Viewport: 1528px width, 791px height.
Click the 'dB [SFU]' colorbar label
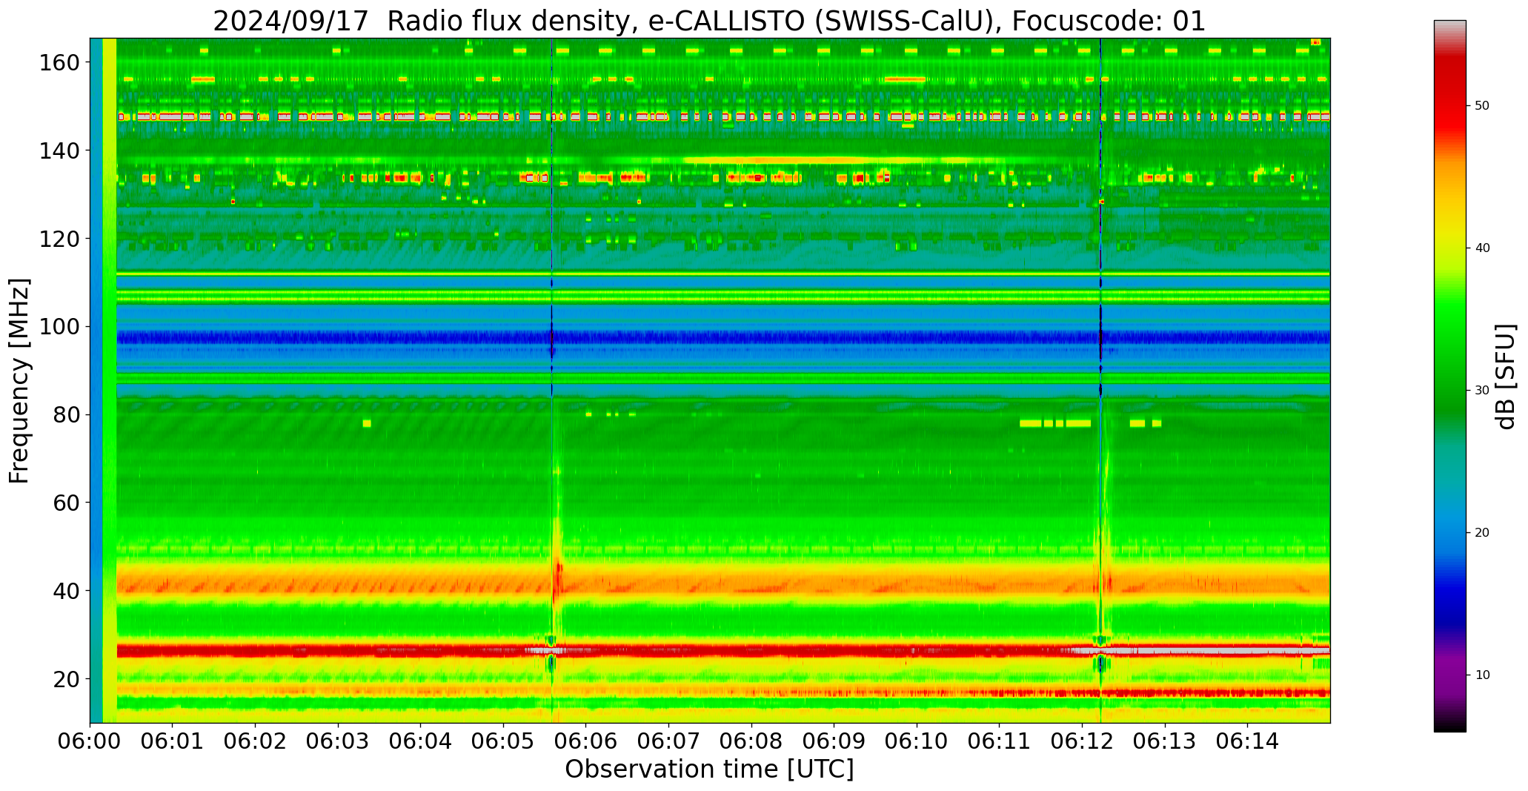tap(1505, 377)
